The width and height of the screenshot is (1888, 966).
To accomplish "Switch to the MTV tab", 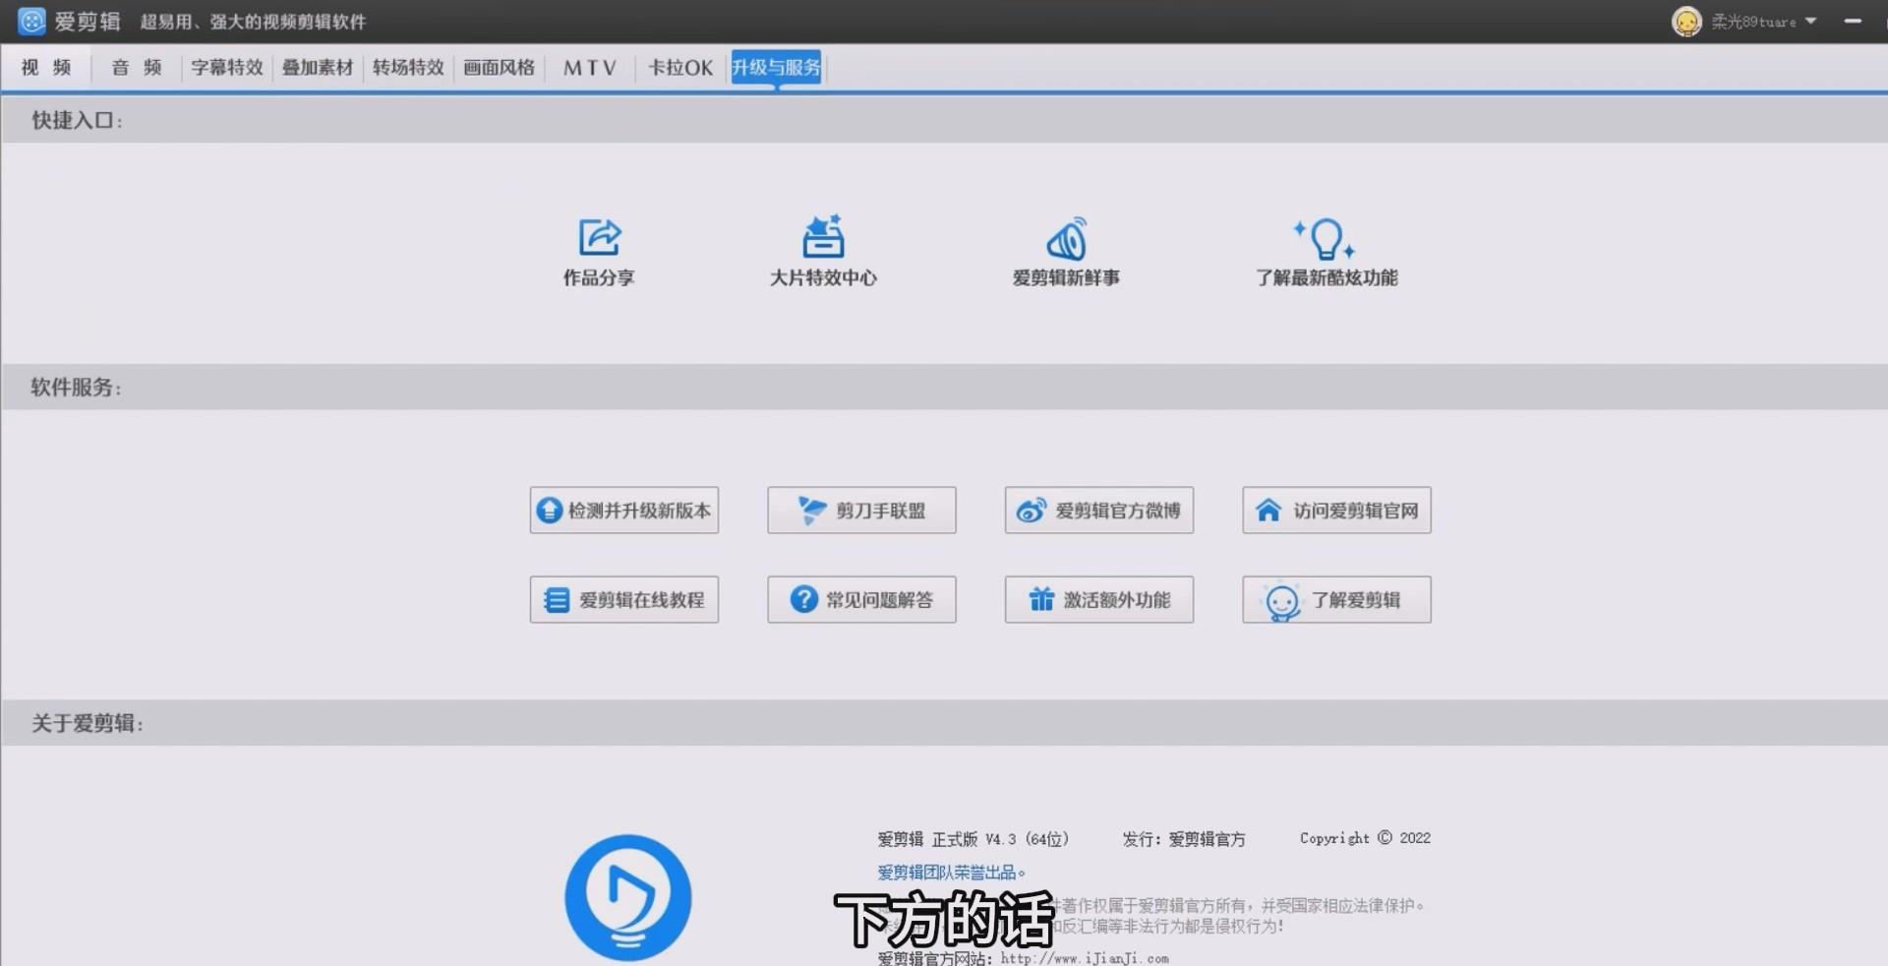I will [590, 68].
